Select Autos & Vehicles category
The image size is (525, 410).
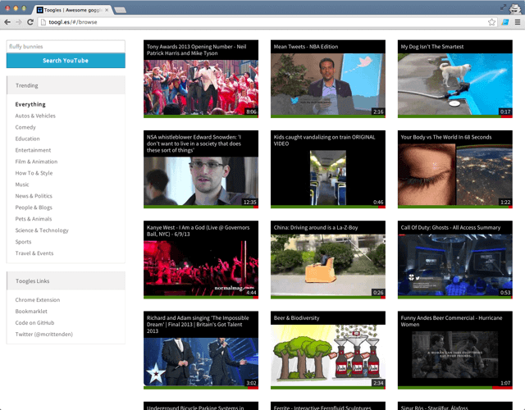coord(35,116)
